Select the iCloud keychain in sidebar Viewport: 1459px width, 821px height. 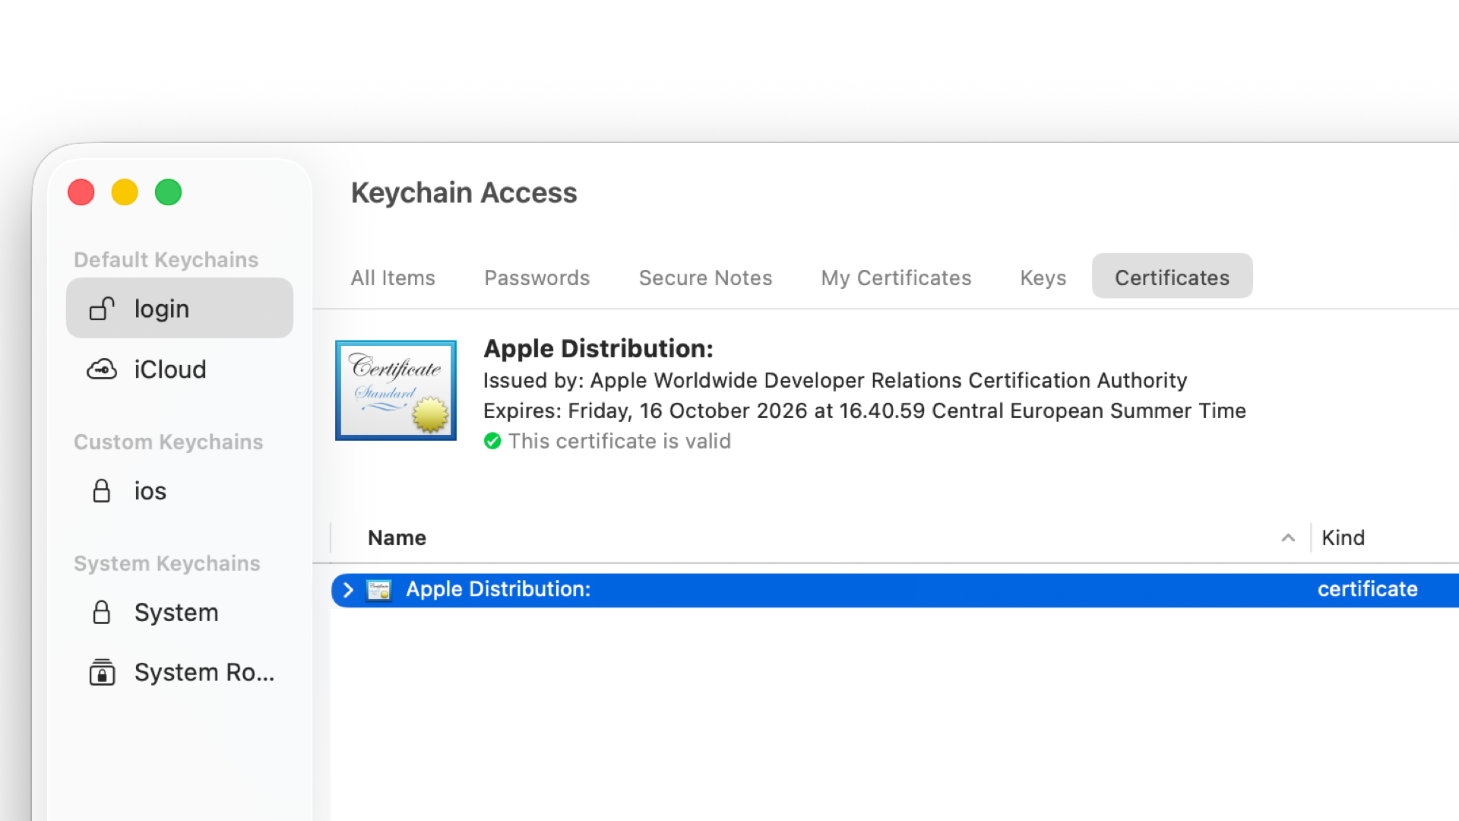pyautogui.click(x=170, y=369)
